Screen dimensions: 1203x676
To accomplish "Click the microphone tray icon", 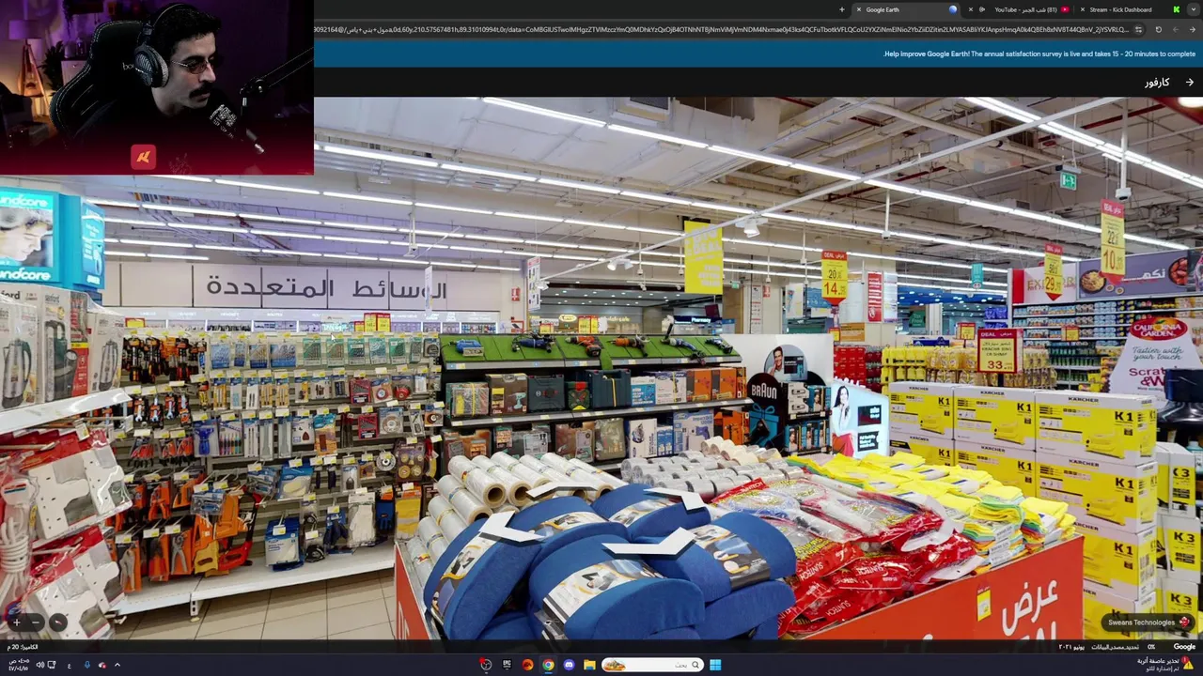I will coord(86,665).
